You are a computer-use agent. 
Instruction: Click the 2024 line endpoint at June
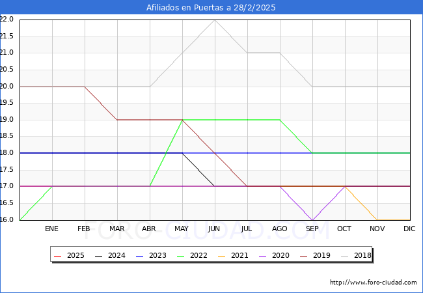(215, 186)
